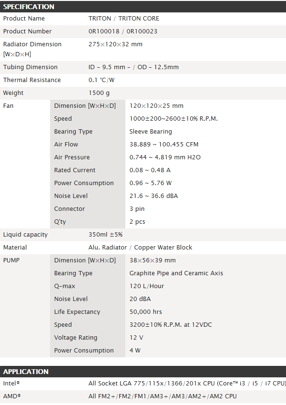Click the tubing value 'ID – 9.5 mm – / OD – 12.5mm'
The image size is (286, 405).
tap(133, 67)
